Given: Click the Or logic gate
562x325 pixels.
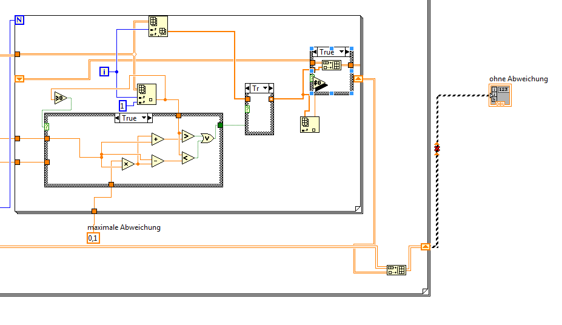Looking at the screenshot, I should tap(207, 138).
